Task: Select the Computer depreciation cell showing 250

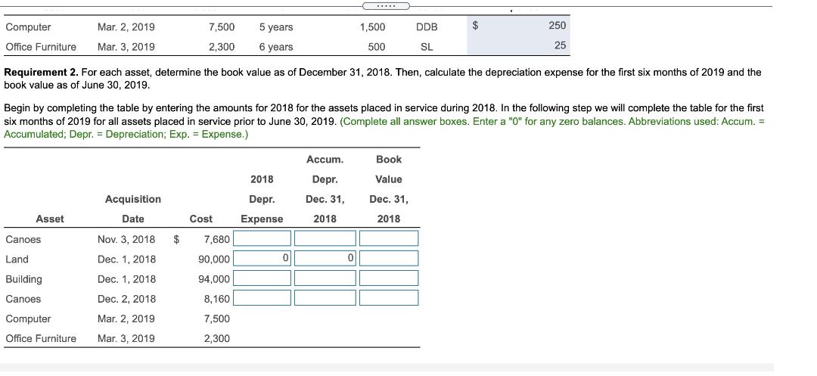Action: (x=518, y=26)
